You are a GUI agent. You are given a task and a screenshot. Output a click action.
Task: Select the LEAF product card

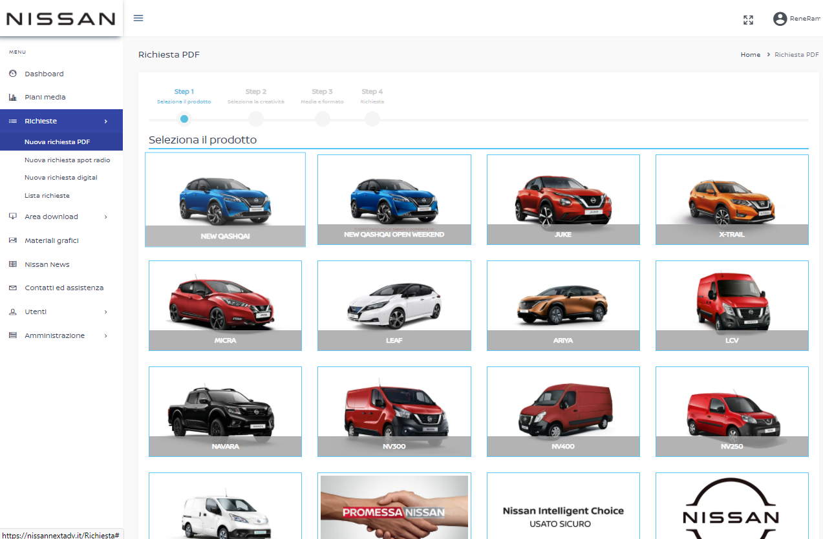(394, 306)
